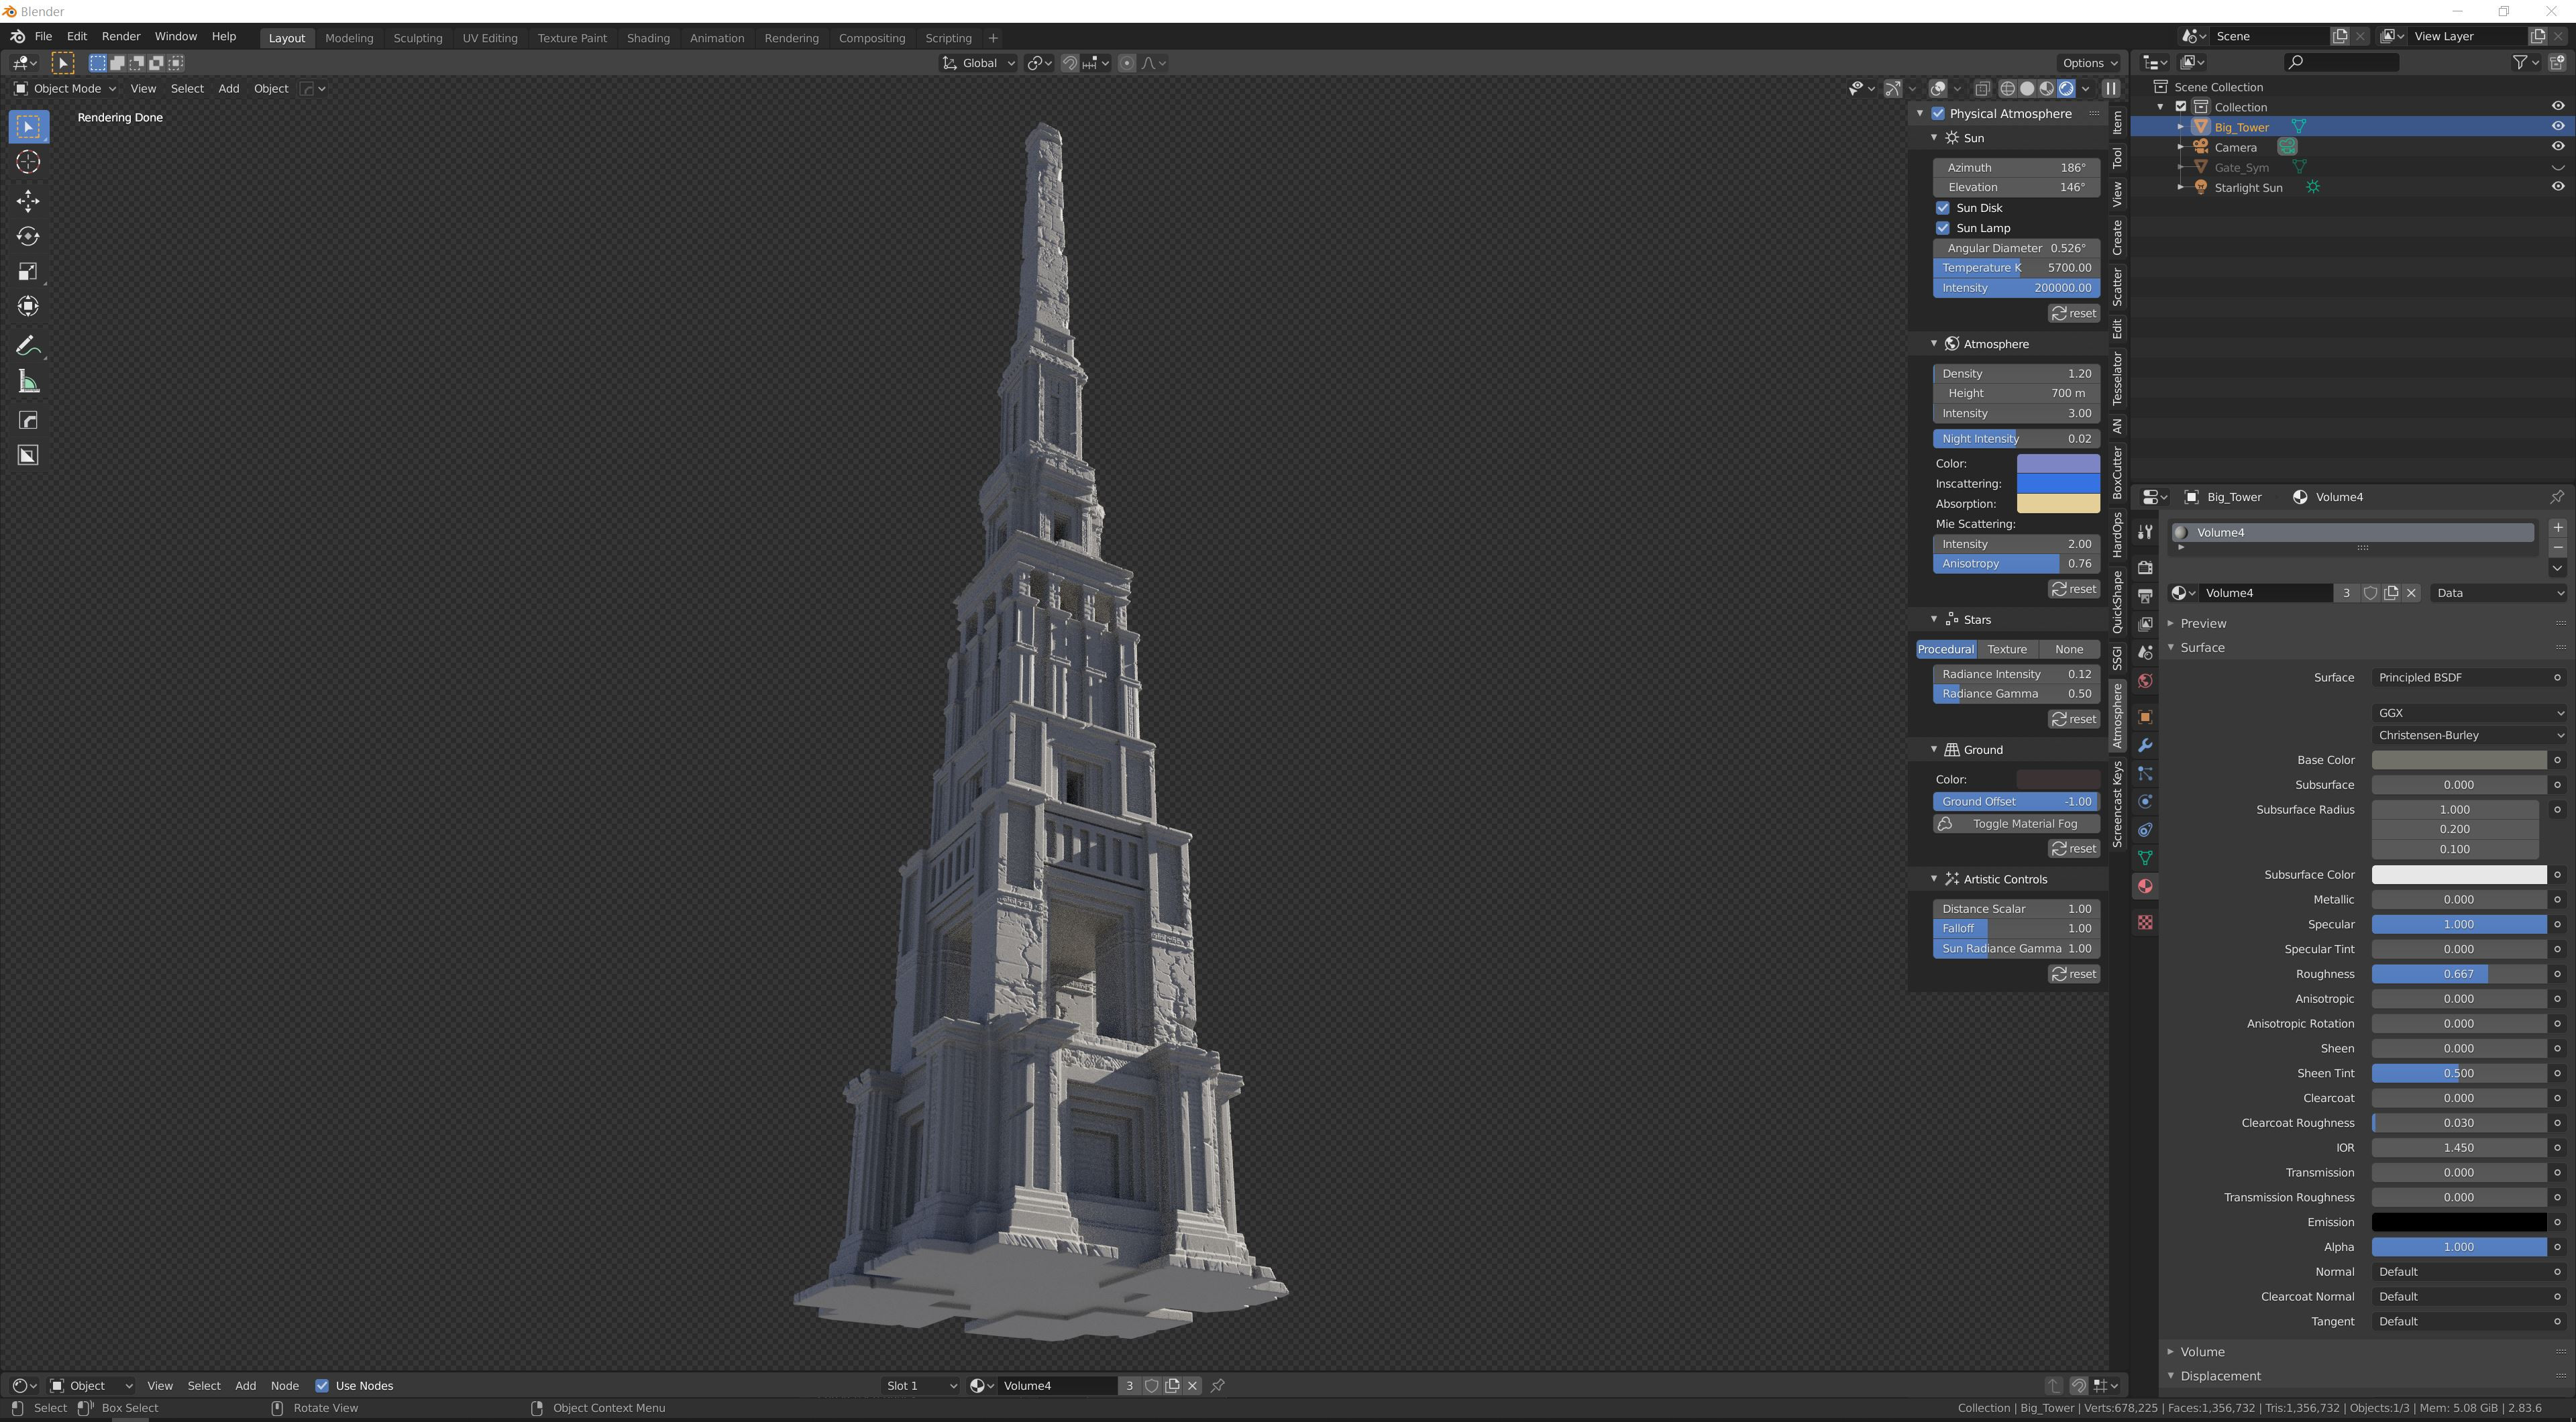The width and height of the screenshot is (2576, 1422).
Task: Disable the Physical Atmosphere checkbox
Action: (x=1938, y=114)
